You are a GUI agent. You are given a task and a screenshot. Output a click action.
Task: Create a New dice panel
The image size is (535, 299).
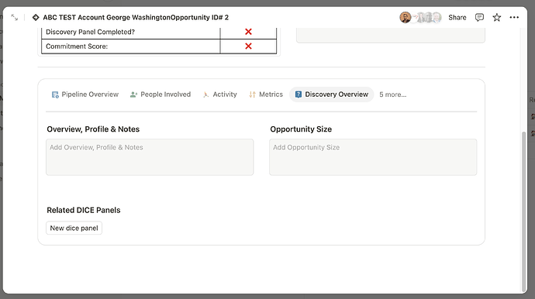[74, 228]
